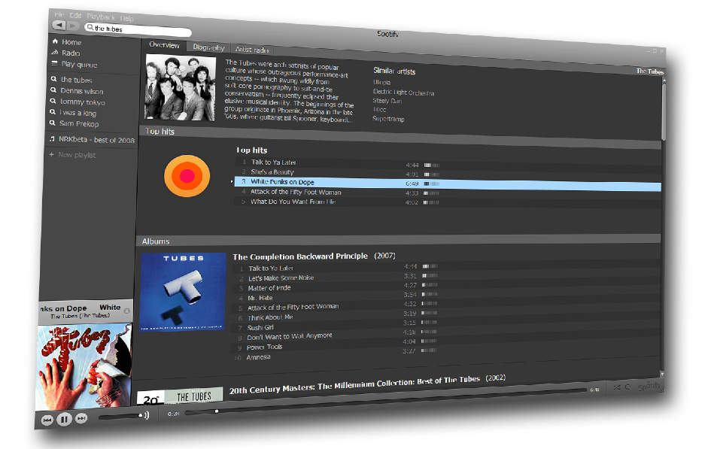Click the blue Tubes album cover
Viewport: 714px width, 449px height.
[183, 292]
